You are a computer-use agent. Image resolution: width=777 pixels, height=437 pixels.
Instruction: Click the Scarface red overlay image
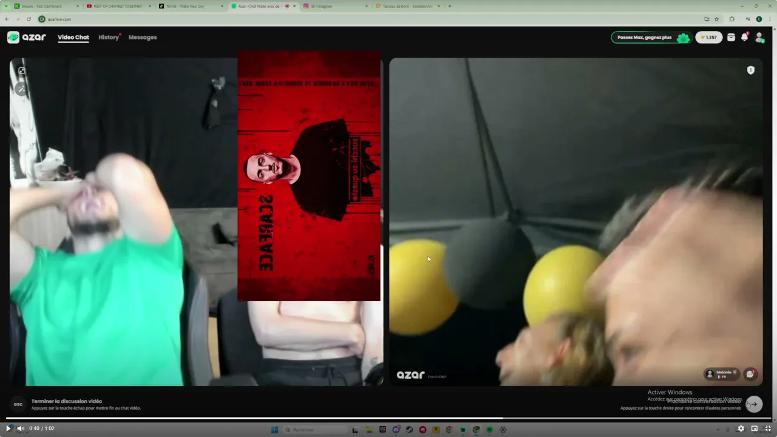click(x=309, y=176)
